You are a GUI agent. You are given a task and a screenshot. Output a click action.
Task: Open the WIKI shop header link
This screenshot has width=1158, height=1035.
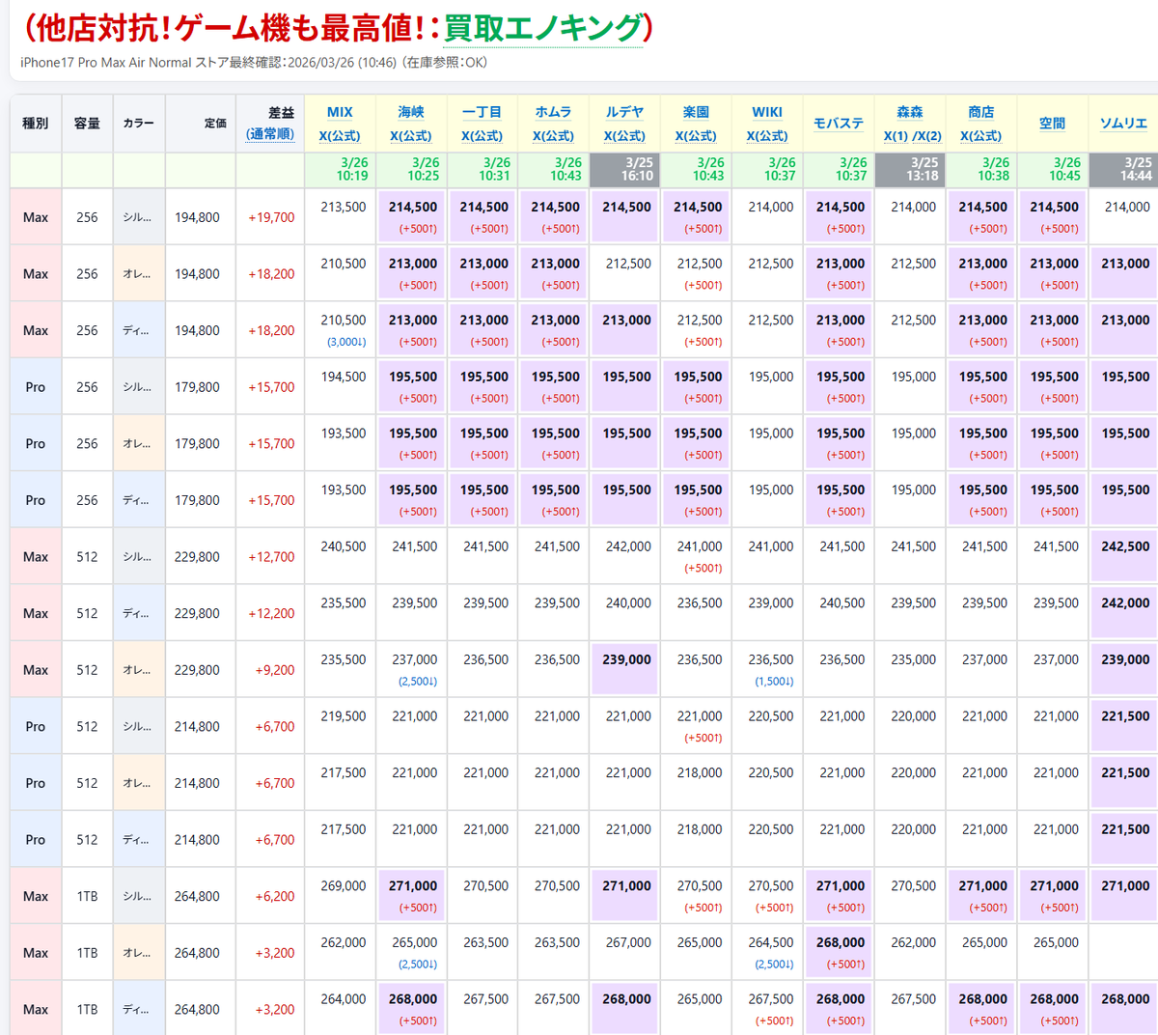tap(766, 111)
